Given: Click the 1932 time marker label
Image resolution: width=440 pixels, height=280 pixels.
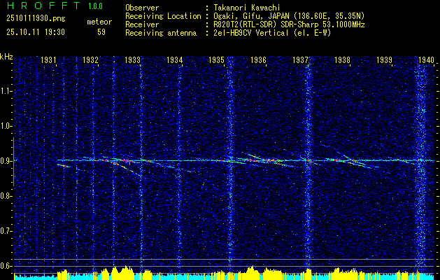Looking at the screenshot, I should coord(91,59).
